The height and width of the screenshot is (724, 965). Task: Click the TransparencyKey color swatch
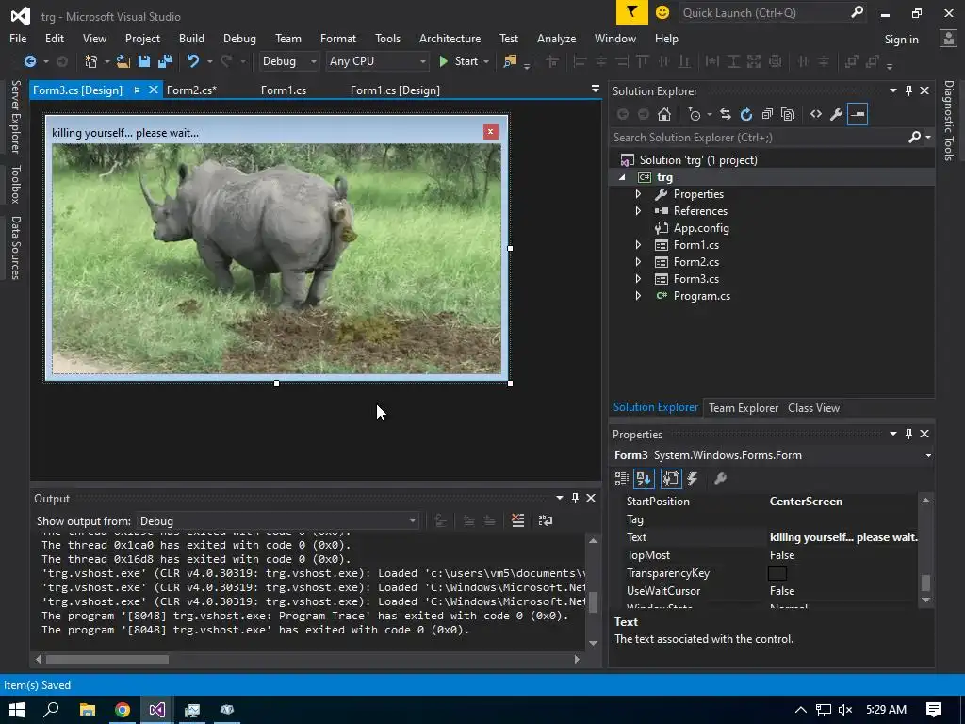[x=777, y=573]
